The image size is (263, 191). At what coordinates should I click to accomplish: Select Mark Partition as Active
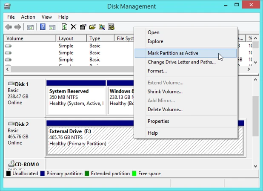coord(173,53)
